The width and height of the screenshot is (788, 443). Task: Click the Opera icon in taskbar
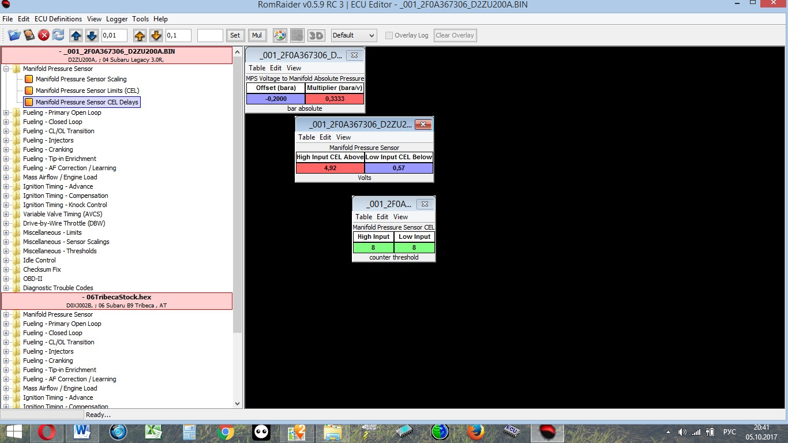click(46, 431)
